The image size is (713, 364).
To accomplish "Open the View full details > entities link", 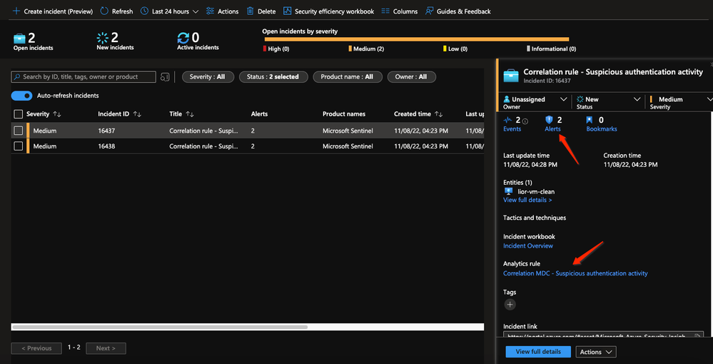I will point(527,200).
